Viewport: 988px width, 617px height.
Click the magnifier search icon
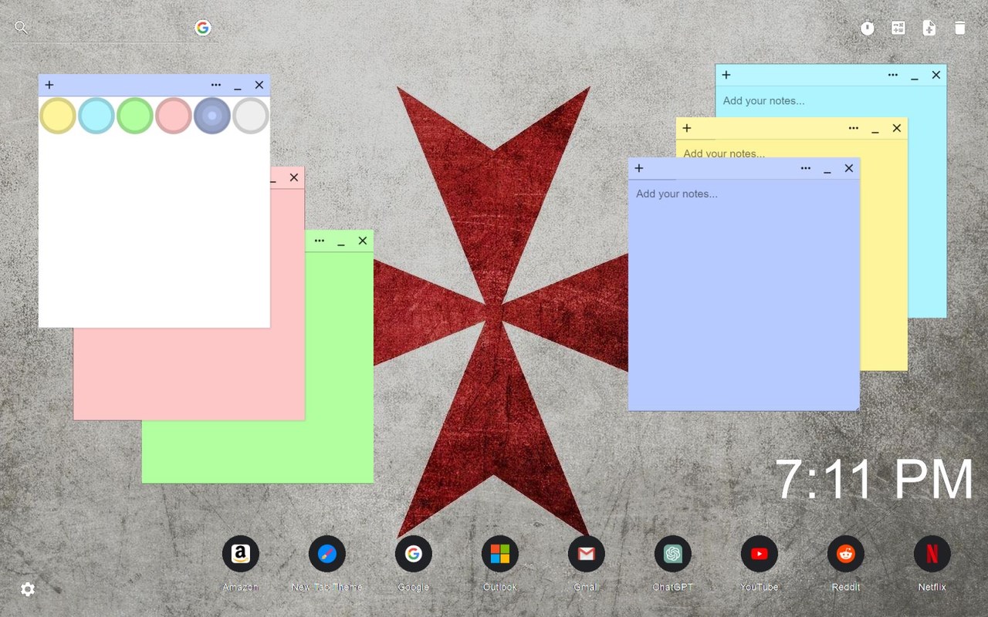click(x=21, y=28)
